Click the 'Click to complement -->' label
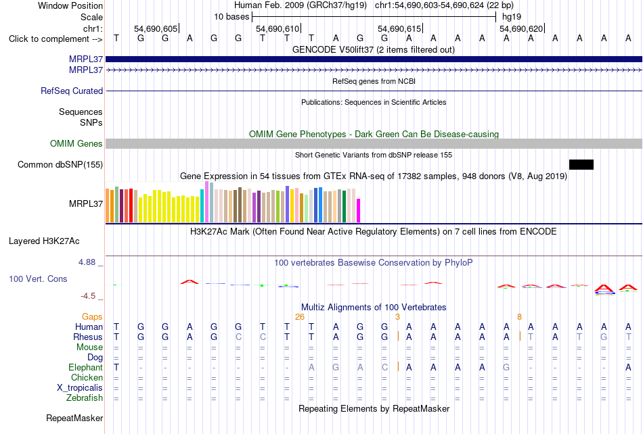The image size is (643, 434). [56, 39]
